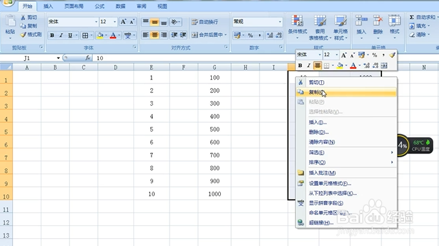
Task: Open the Fill (填充) dropdown
Action: pos(420,26)
